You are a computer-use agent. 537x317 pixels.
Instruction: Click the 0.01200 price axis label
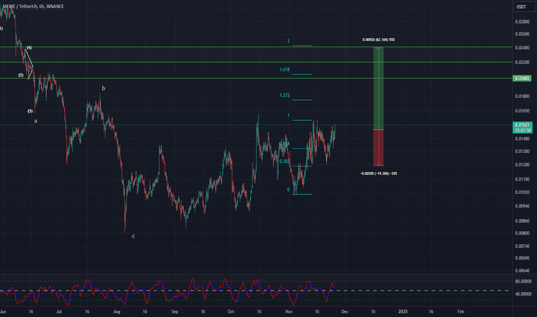pos(522,165)
